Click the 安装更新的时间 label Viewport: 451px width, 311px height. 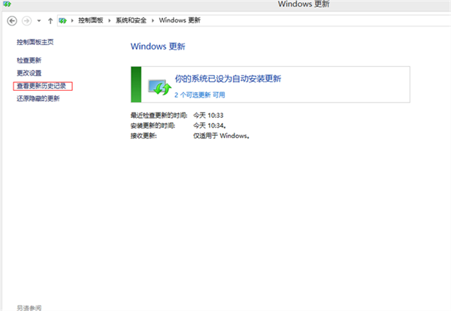click(153, 125)
